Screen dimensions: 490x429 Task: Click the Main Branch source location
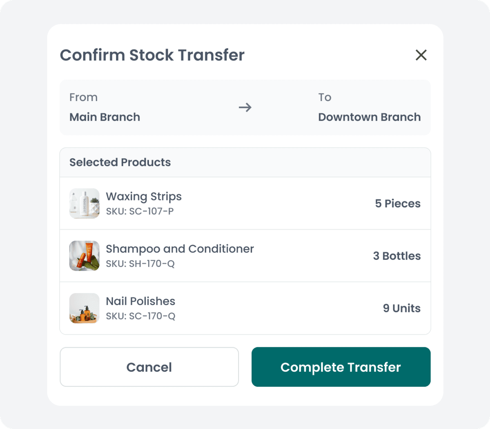pos(105,117)
